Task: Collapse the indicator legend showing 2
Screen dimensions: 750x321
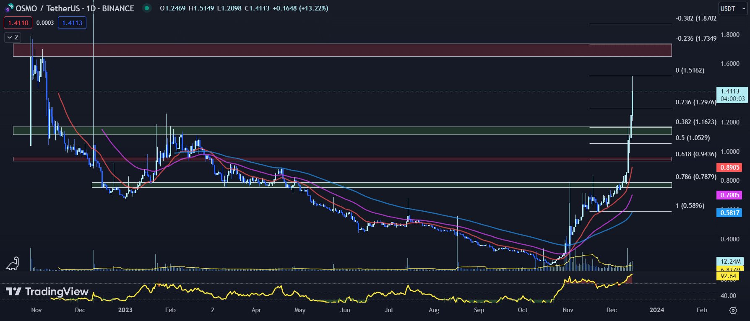Action: 13,37
